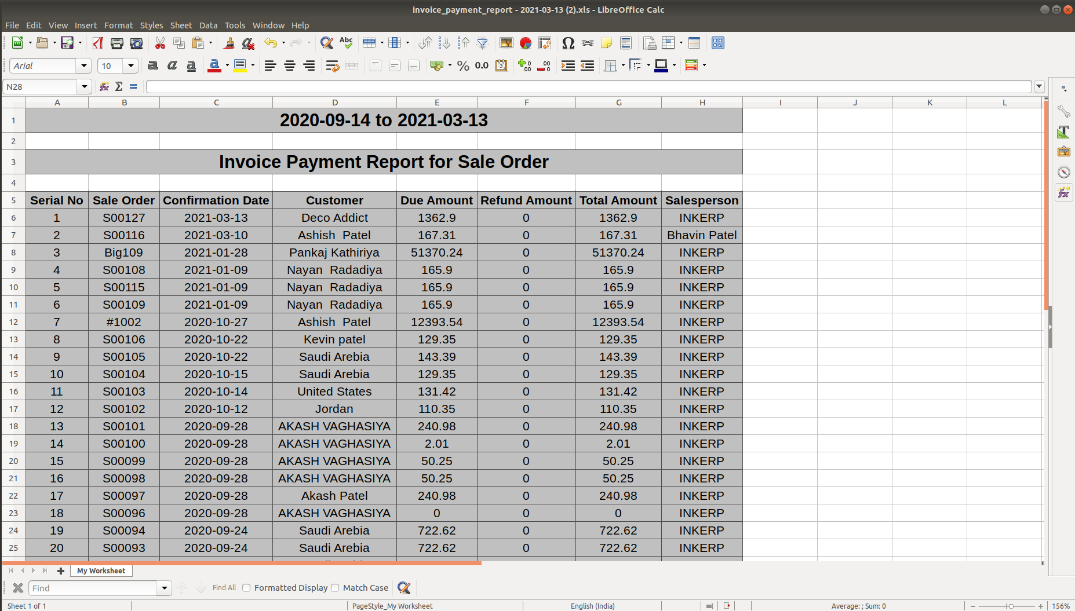Image resolution: width=1075 pixels, height=611 pixels.
Task: Run the Spelling check icon
Action: click(x=346, y=43)
